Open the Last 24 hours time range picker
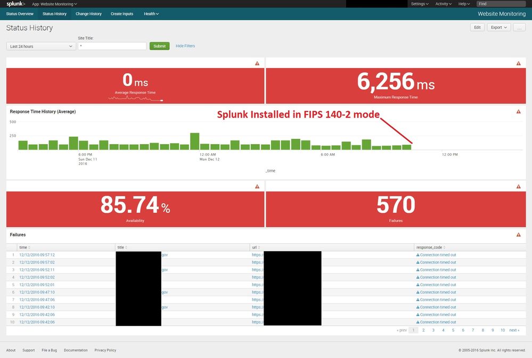Screen dimensions: 532x358 coord(41,46)
